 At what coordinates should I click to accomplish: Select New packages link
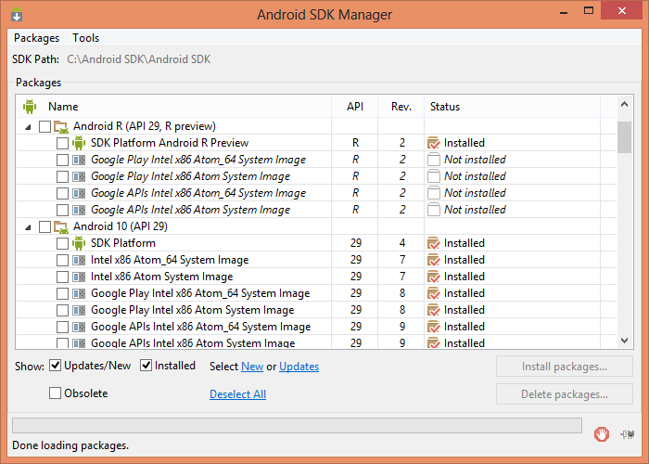252,367
